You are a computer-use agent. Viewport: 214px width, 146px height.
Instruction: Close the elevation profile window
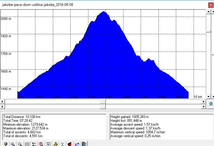209,4
